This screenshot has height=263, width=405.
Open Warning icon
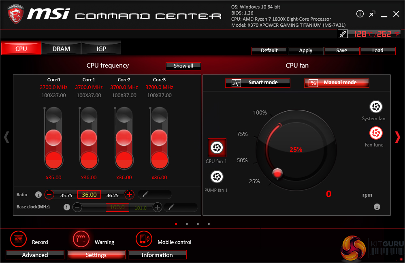(81, 239)
